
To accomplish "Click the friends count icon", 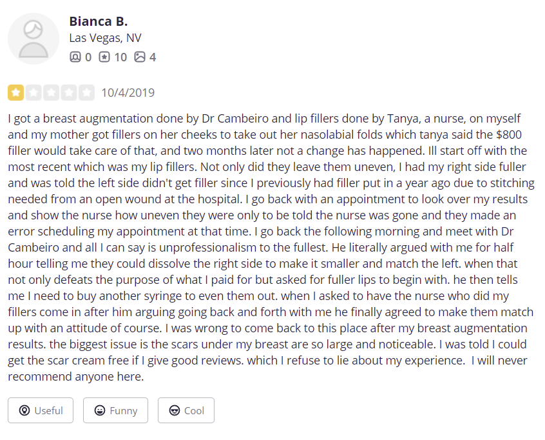I will (x=75, y=57).
